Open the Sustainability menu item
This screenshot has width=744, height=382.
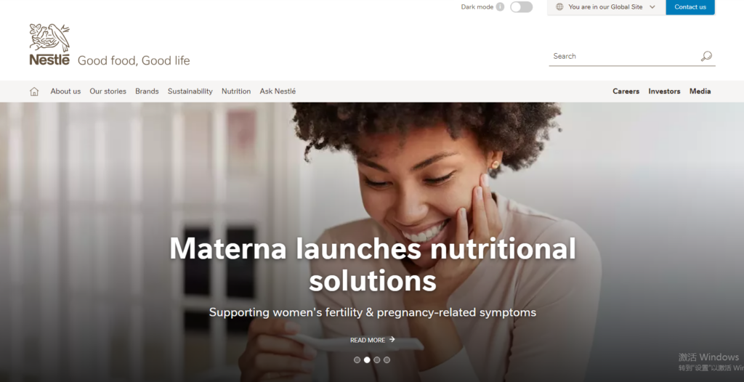pos(190,91)
